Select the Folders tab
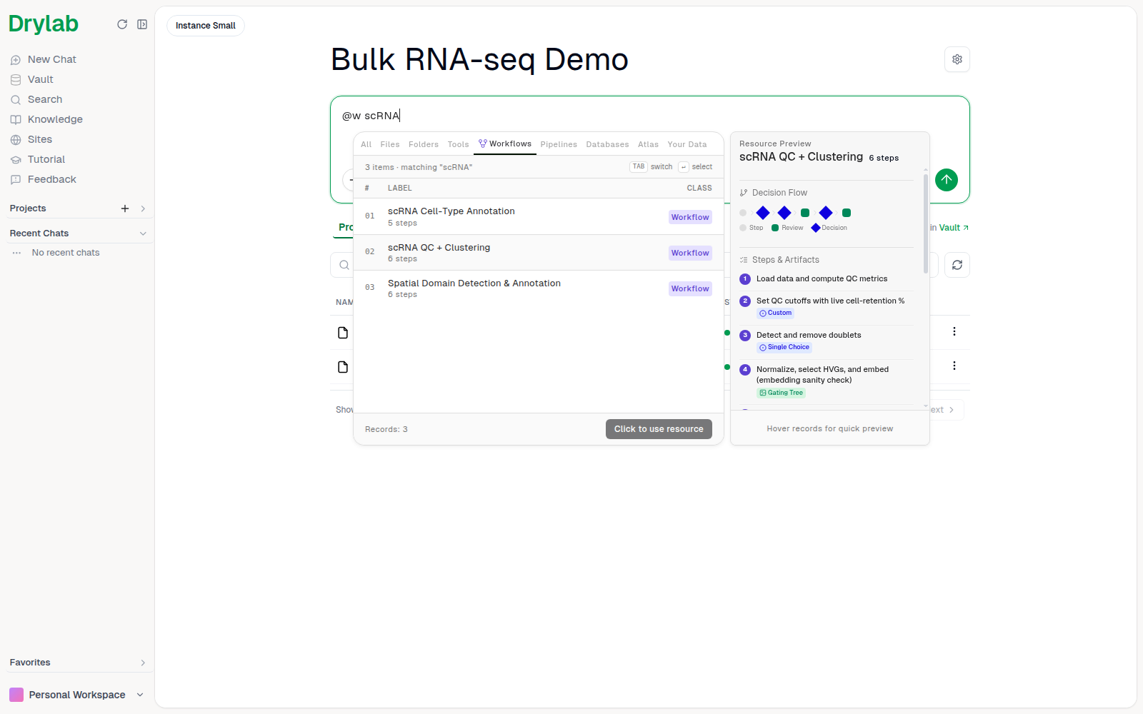The width and height of the screenshot is (1143, 714). (x=424, y=144)
